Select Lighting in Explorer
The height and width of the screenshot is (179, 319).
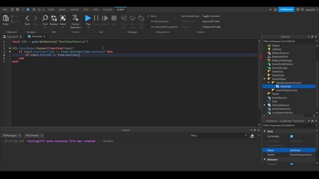[276, 49]
